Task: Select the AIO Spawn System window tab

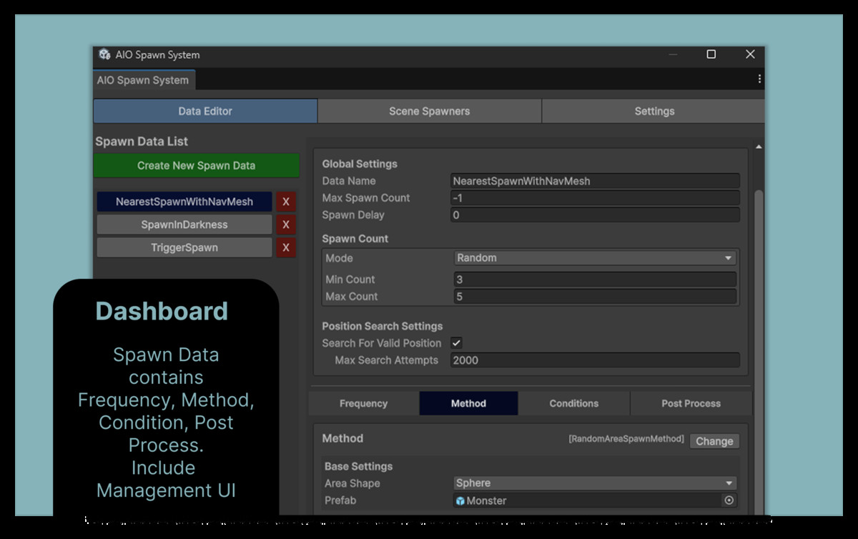Action: coord(143,80)
